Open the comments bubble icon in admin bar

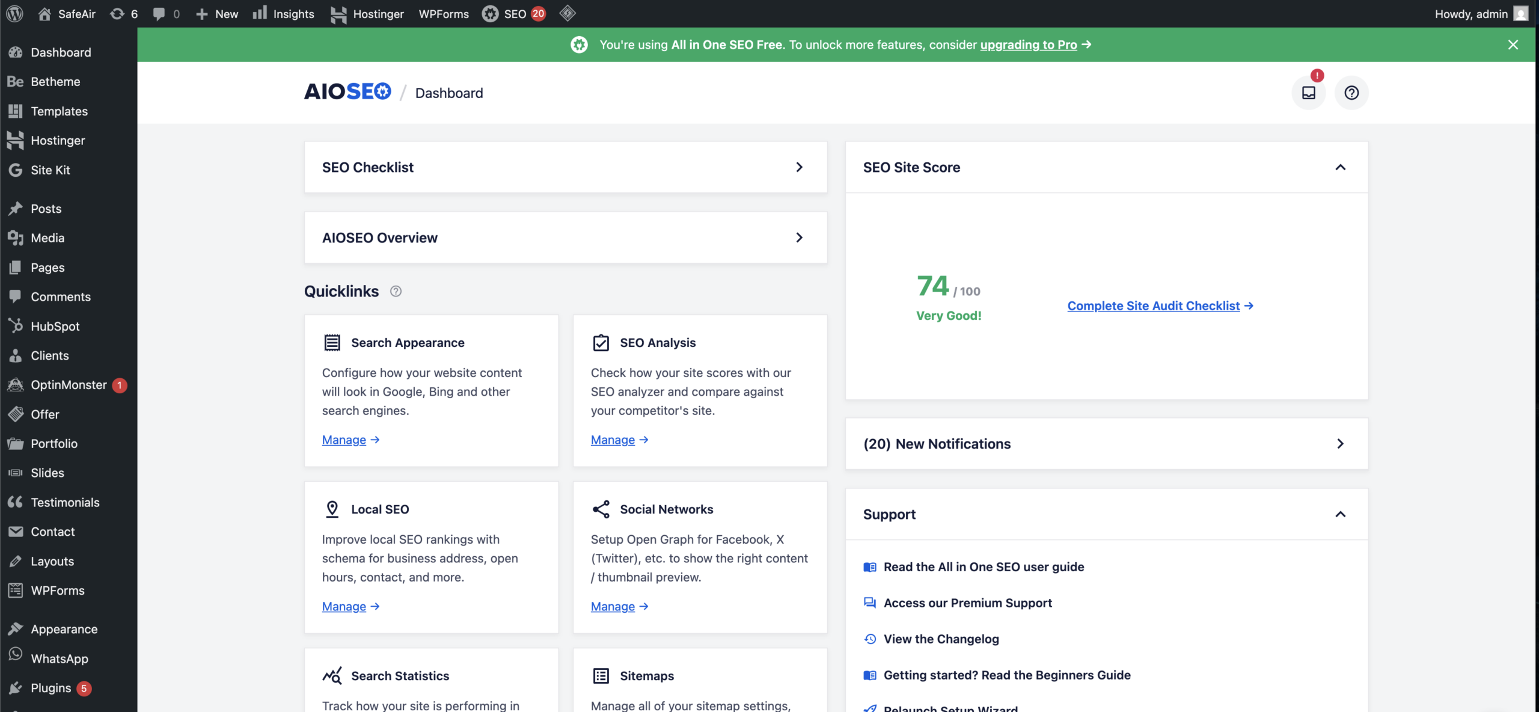click(x=159, y=13)
